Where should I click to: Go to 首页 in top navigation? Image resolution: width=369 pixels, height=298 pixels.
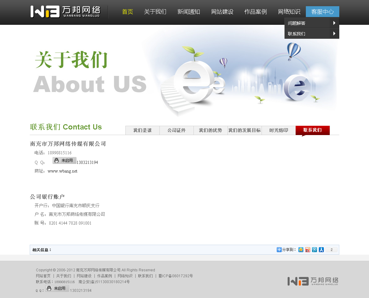point(128,12)
